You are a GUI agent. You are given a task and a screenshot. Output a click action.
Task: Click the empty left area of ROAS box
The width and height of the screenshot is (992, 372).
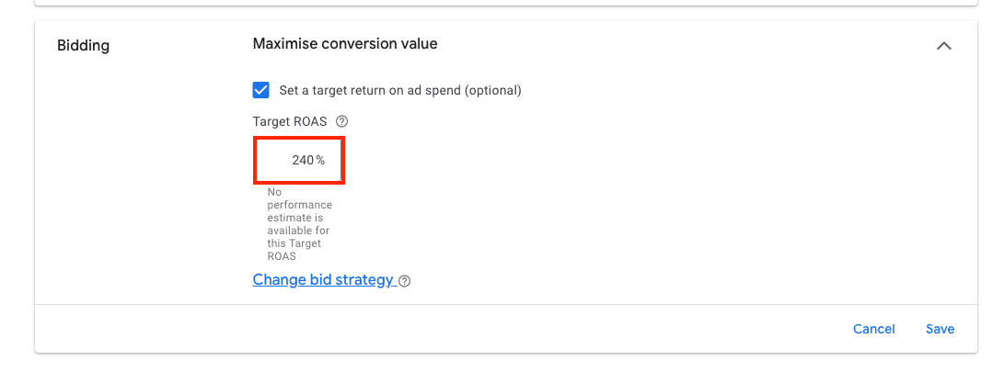272,161
